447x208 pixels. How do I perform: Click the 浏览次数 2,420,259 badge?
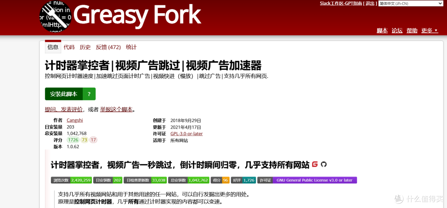tap(71, 180)
